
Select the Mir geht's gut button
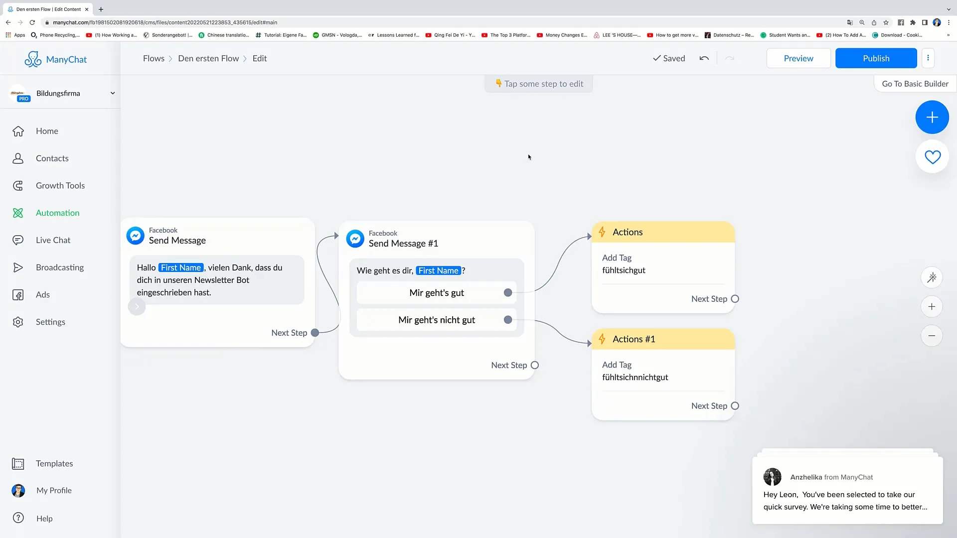click(437, 293)
